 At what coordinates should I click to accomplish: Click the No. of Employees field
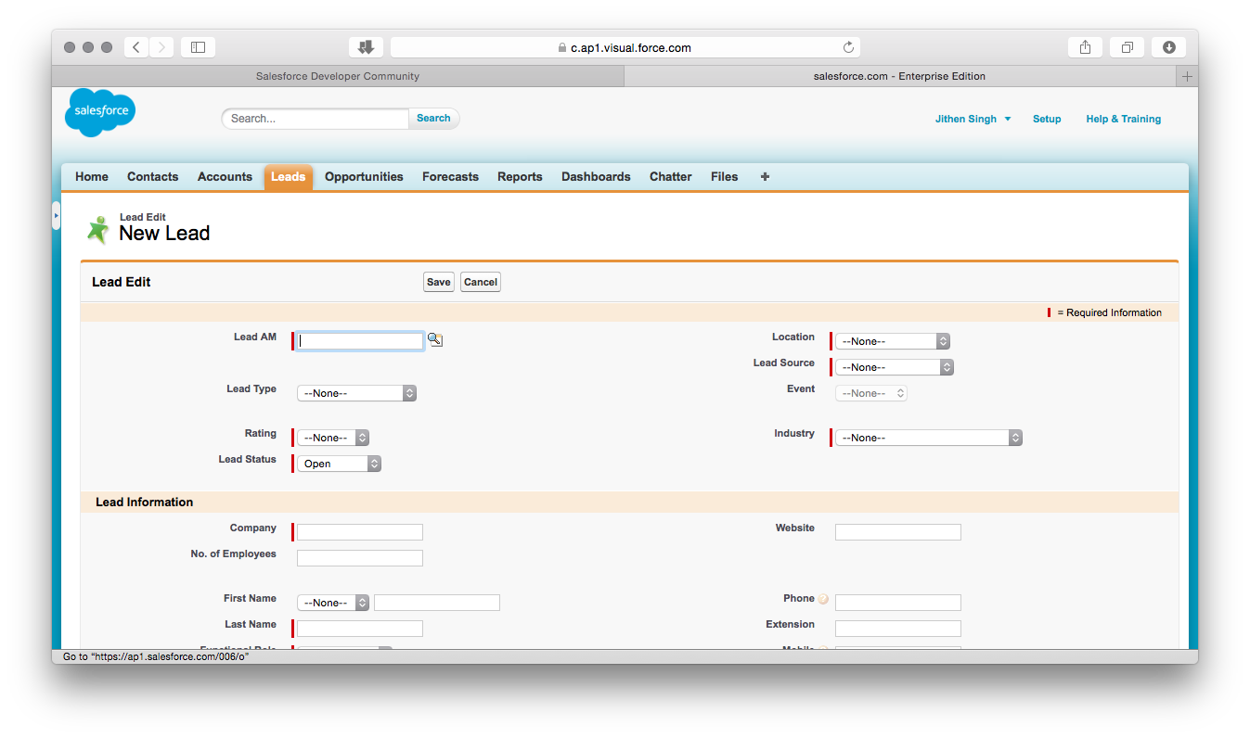(x=360, y=558)
